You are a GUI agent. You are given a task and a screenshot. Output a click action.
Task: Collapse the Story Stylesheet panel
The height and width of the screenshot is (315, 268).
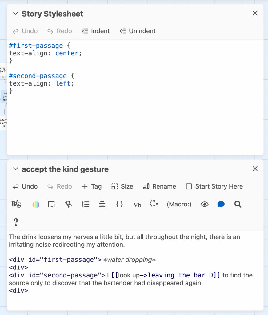pos(15,14)
